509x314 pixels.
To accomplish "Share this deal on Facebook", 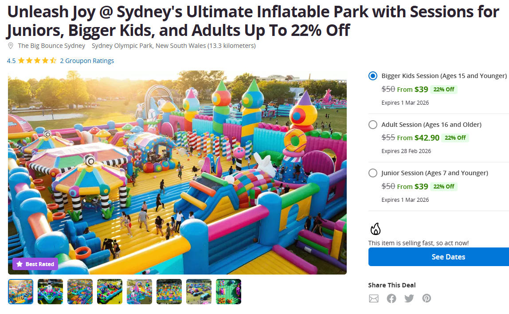I will click(391, 298).
